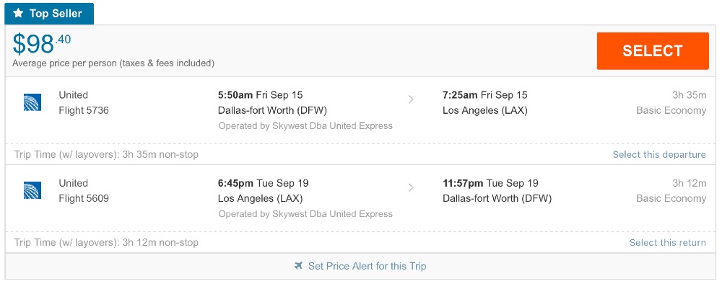Click the arrow chevron on the return flight row
Viewport: 722px width, 289px height.
coord(411,187)
